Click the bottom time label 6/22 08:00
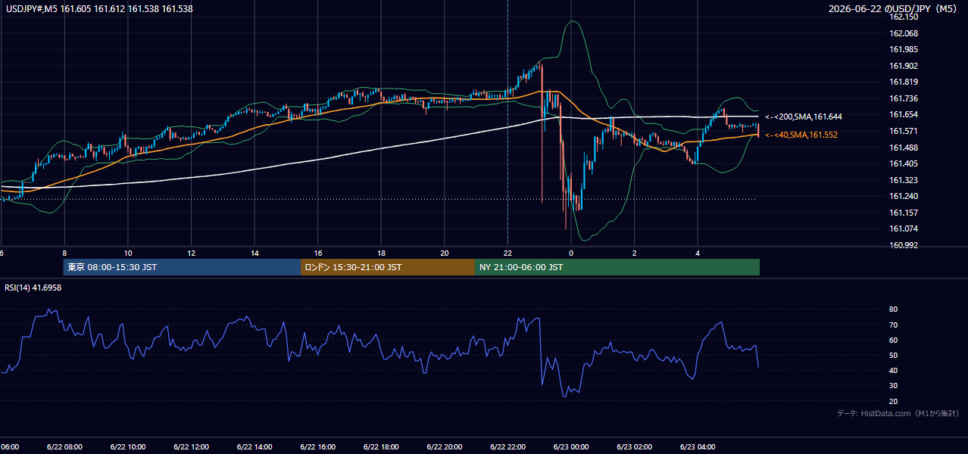 click(64, 447)
